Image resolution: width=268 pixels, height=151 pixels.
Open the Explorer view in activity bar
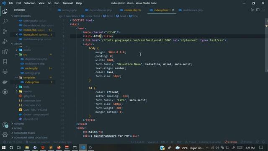coord(5,11)
